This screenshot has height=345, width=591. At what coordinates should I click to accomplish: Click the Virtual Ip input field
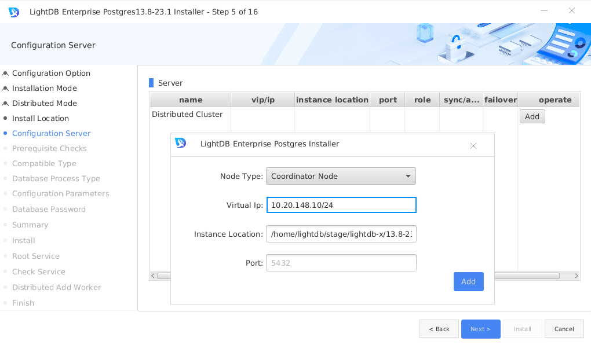[x=341, y=205]
